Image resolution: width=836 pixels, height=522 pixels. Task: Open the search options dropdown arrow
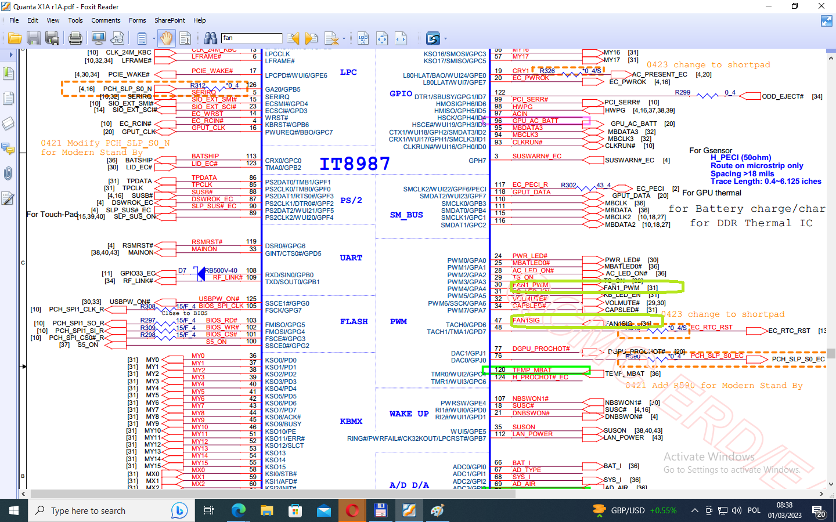pos(344,39)
